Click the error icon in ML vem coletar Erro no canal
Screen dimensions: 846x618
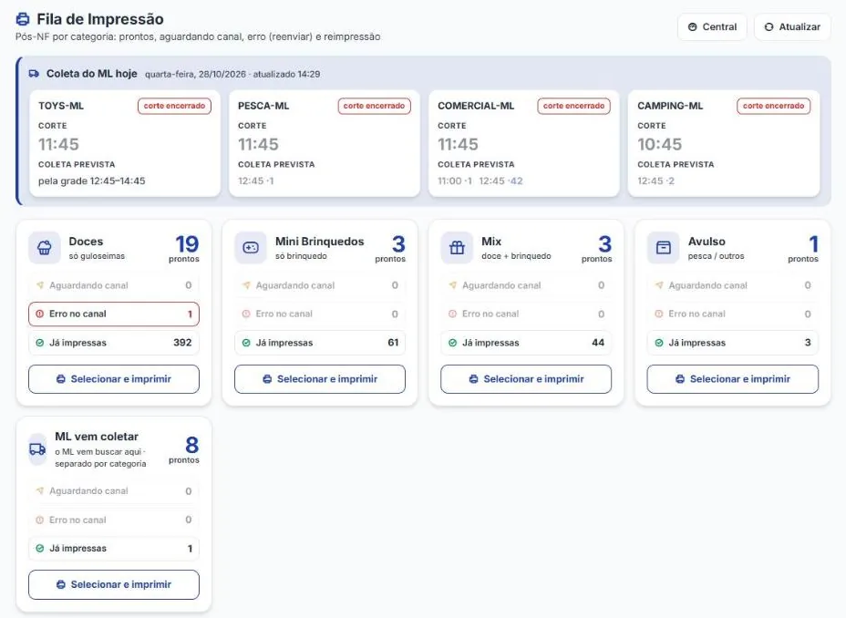(x=39, y=520)
